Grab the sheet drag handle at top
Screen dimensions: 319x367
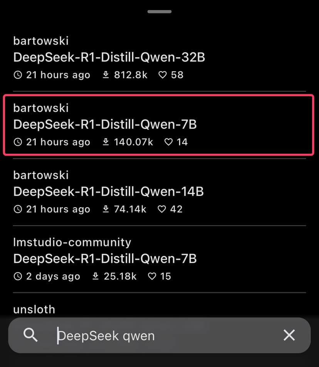pyautogui.click(x=159, y=12)
